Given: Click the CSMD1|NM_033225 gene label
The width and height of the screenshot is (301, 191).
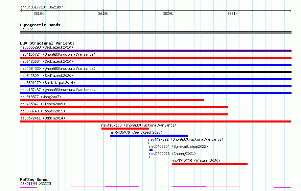Looking at the screenshot, I should pyautogui.click(x=36, y=184).
